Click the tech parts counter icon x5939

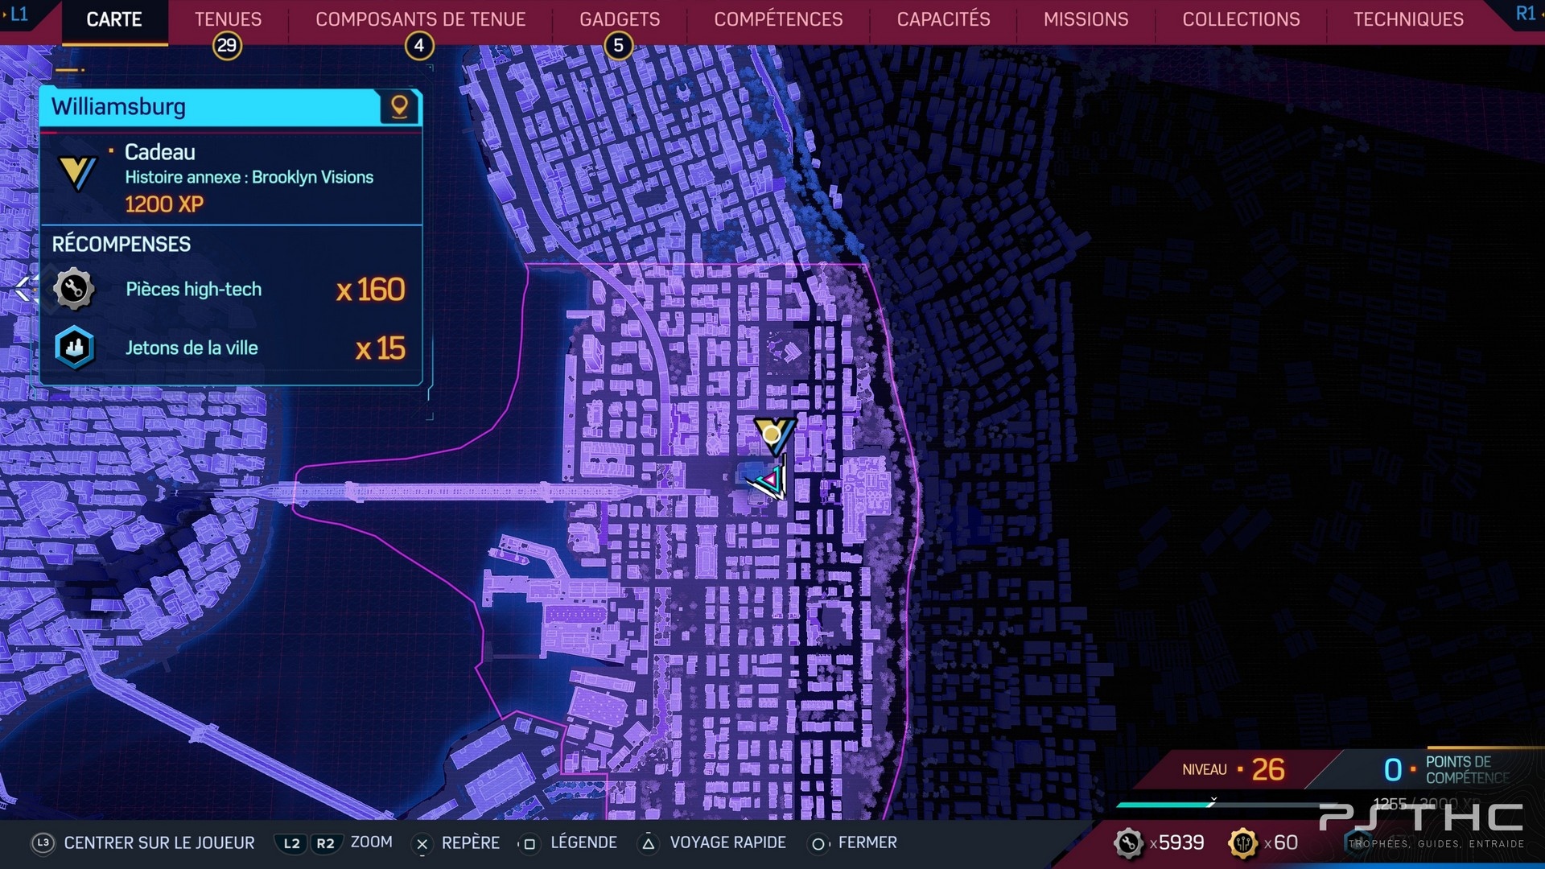(x=1128, y=843)
